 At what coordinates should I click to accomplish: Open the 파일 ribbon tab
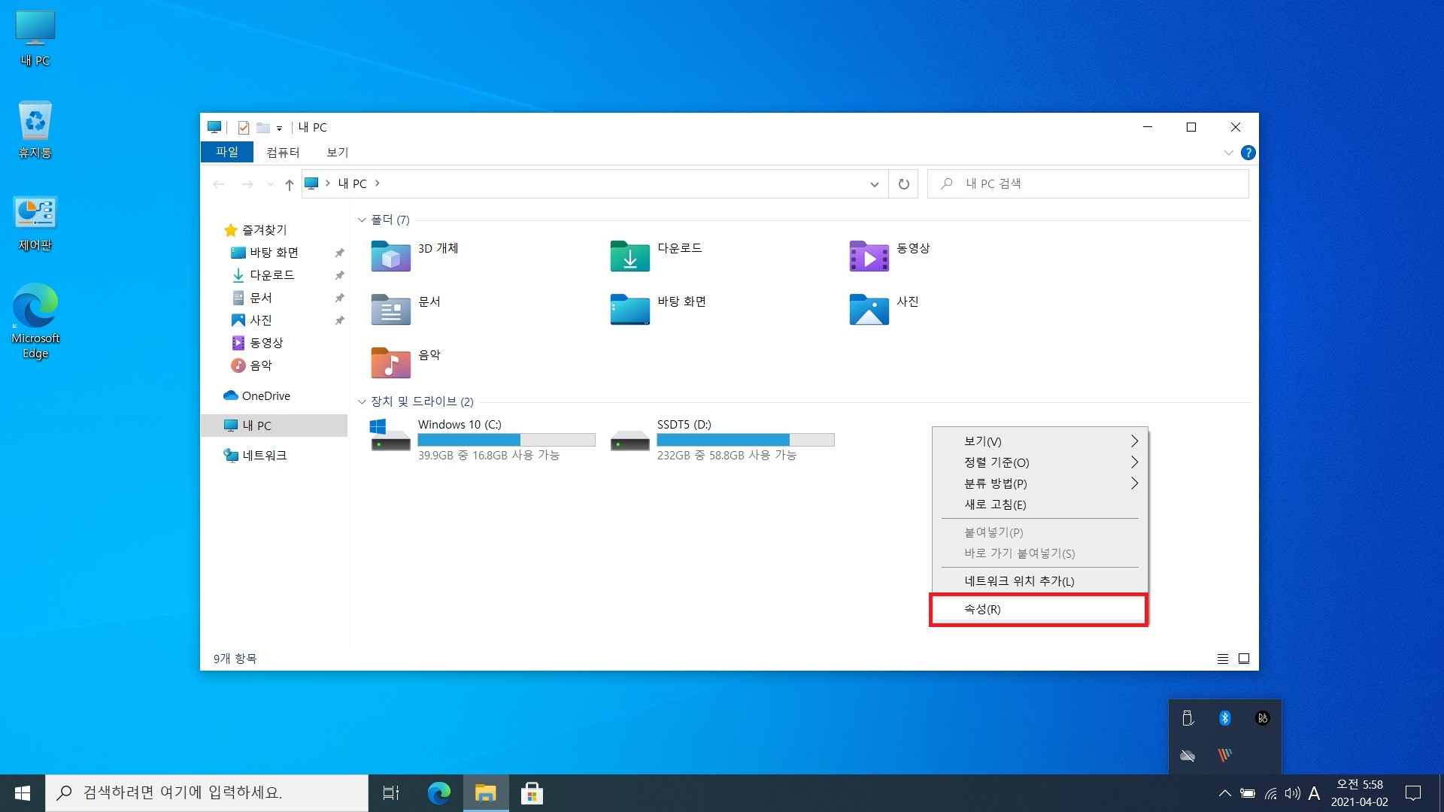point(227,152)
